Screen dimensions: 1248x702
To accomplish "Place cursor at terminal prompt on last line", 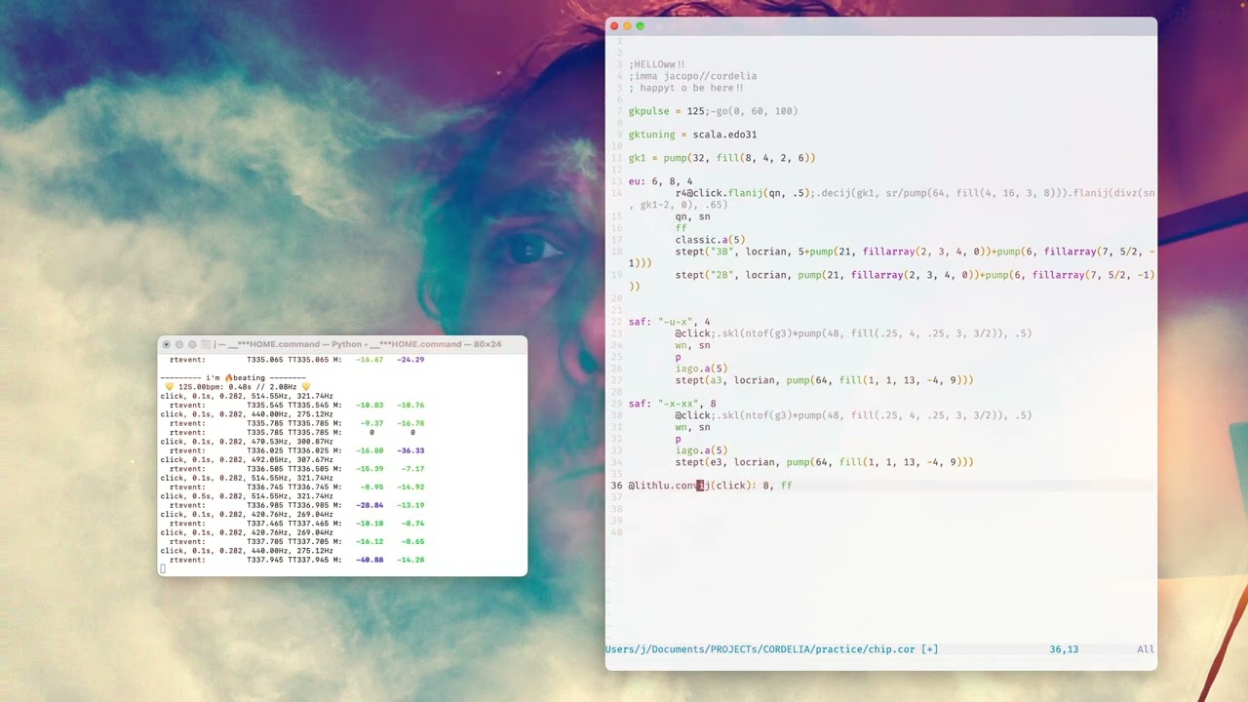I will point(163,568).
